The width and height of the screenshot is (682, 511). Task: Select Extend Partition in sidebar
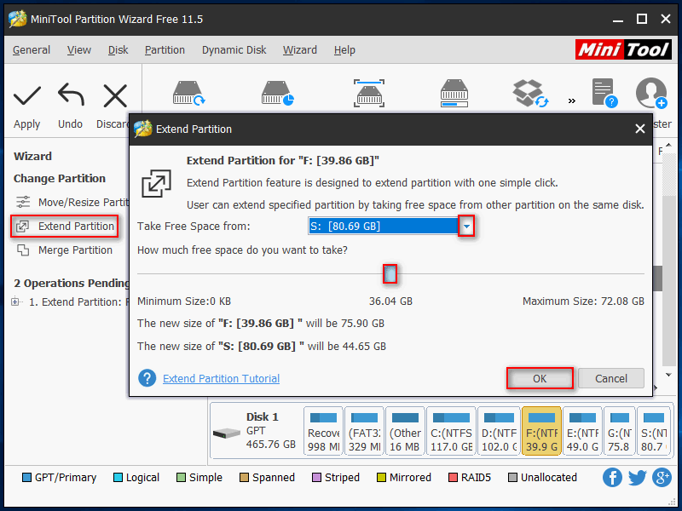click(x=65, y=226)
